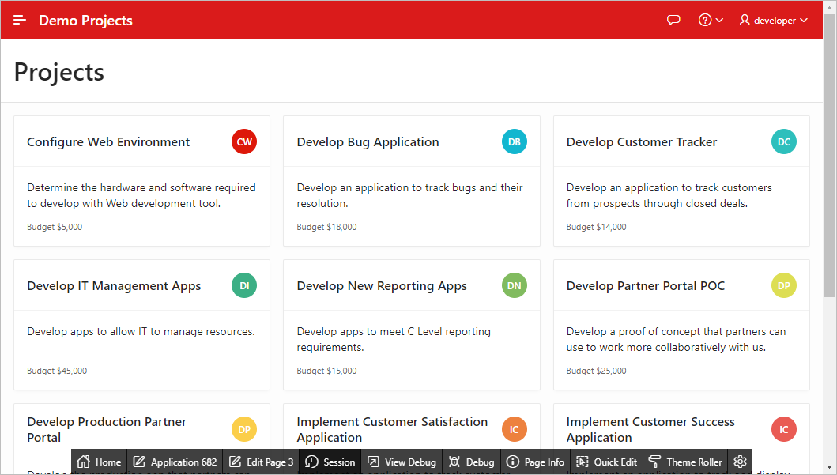The height and width of the screenshot is (475, 837).
Task: Click the IC badge on Customer Success Application
Action: click(x=783, y=430)
